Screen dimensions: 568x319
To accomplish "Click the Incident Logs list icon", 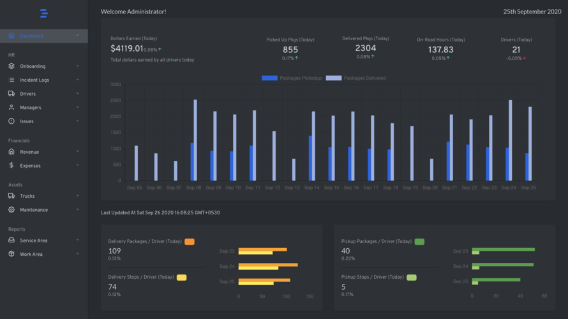I will tap(11, 80).
